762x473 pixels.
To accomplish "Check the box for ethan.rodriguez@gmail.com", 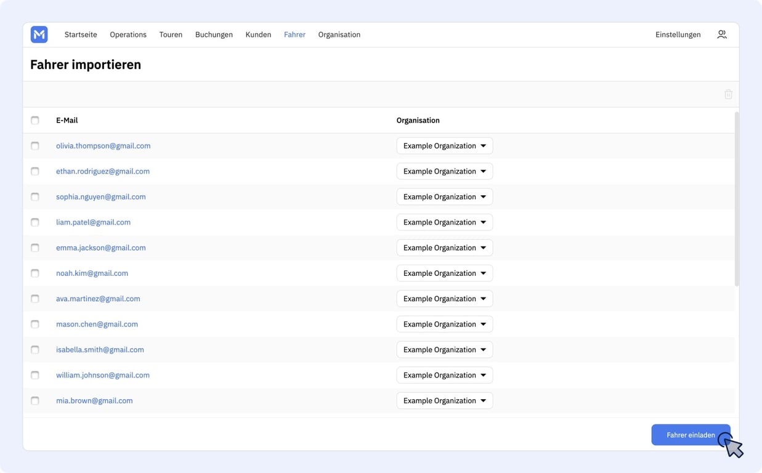I will 35,171.
